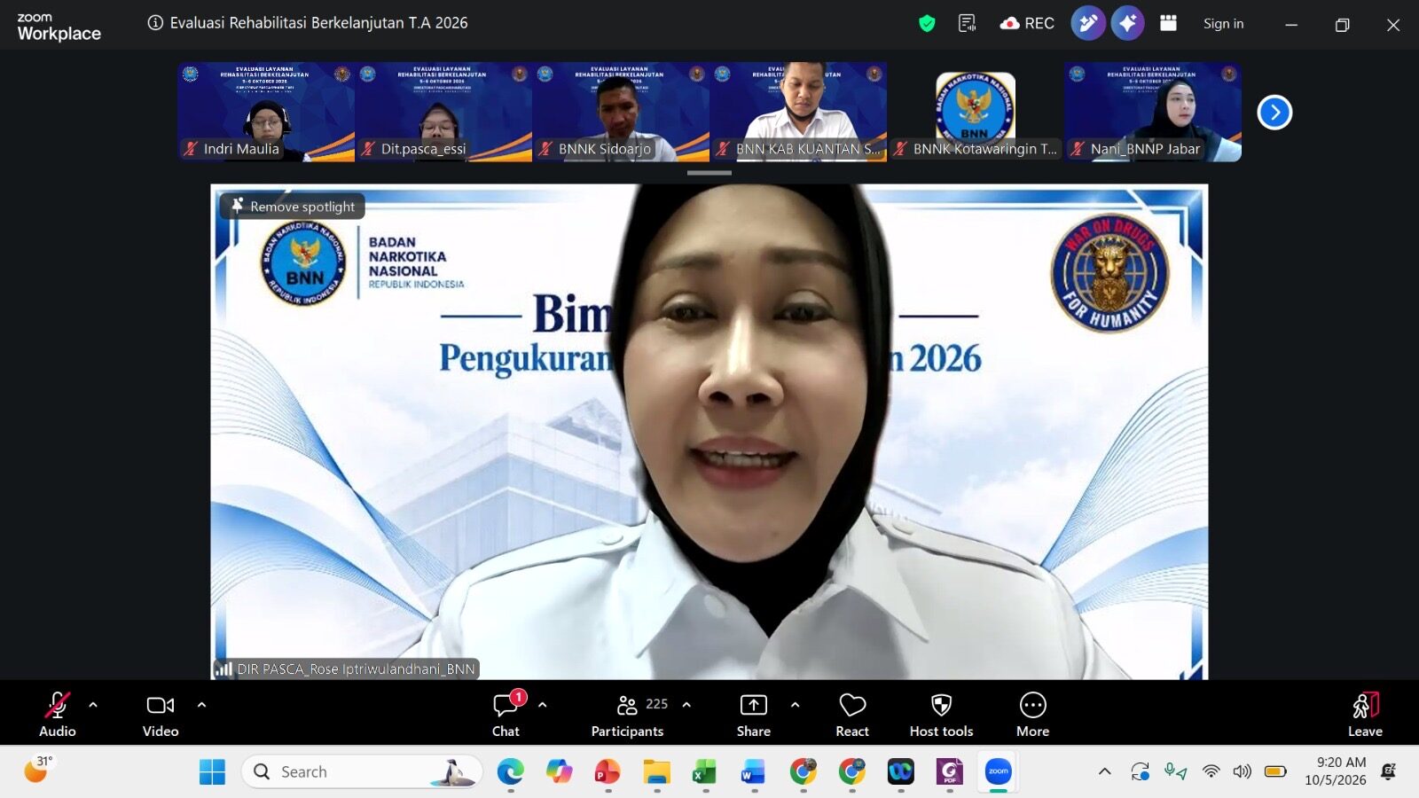Show hidden system tray icons

(1105, 771)
